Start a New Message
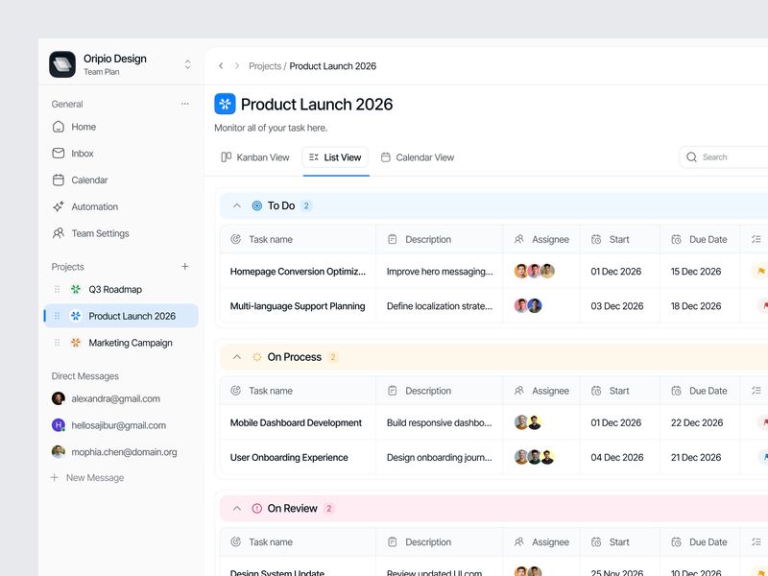This screenshot has width=768, height=576. pyautogui.click(x=87, y=477)
